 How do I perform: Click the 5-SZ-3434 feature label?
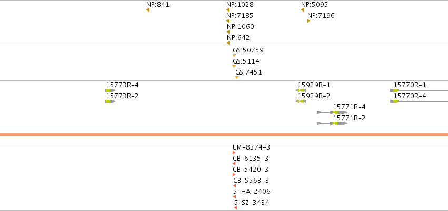(x=252, y=203)
